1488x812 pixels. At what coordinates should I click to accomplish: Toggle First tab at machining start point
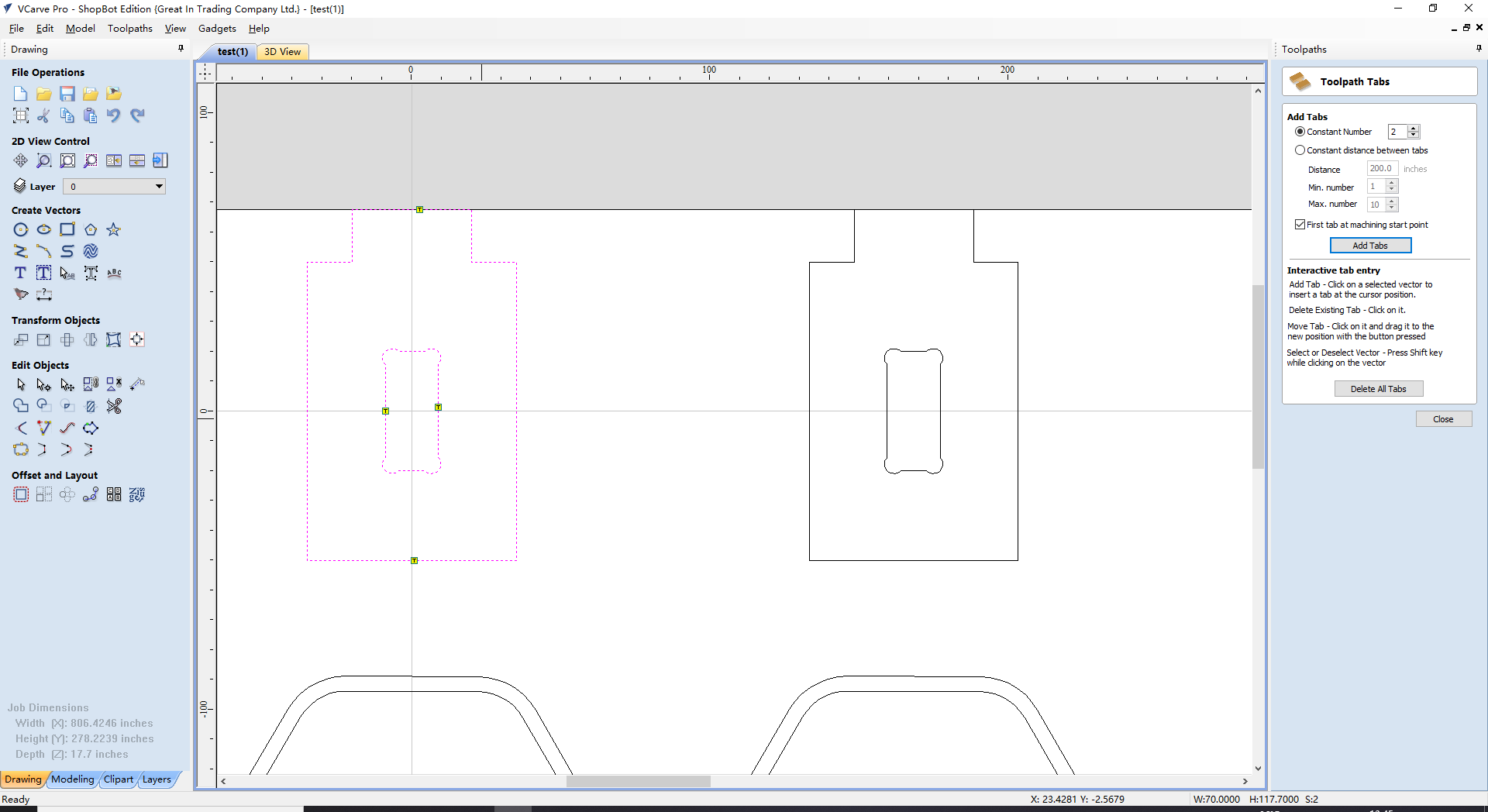pyautogui.click(x=1300, y=225)
